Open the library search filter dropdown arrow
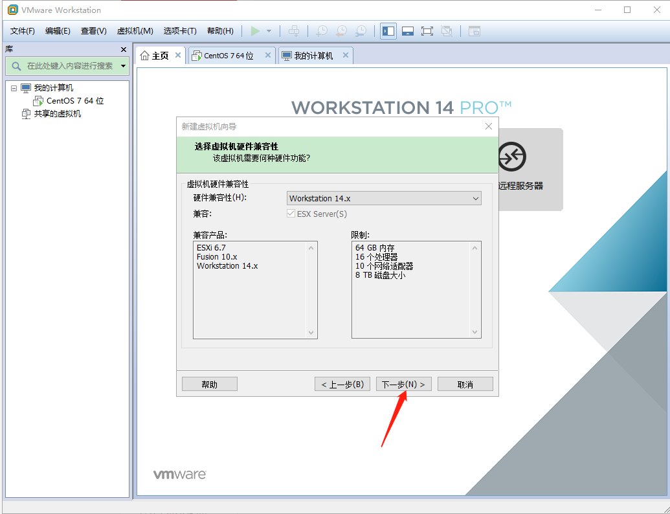Image resolution: width=670 pixels, height=514 pixels. coord(123,66)
